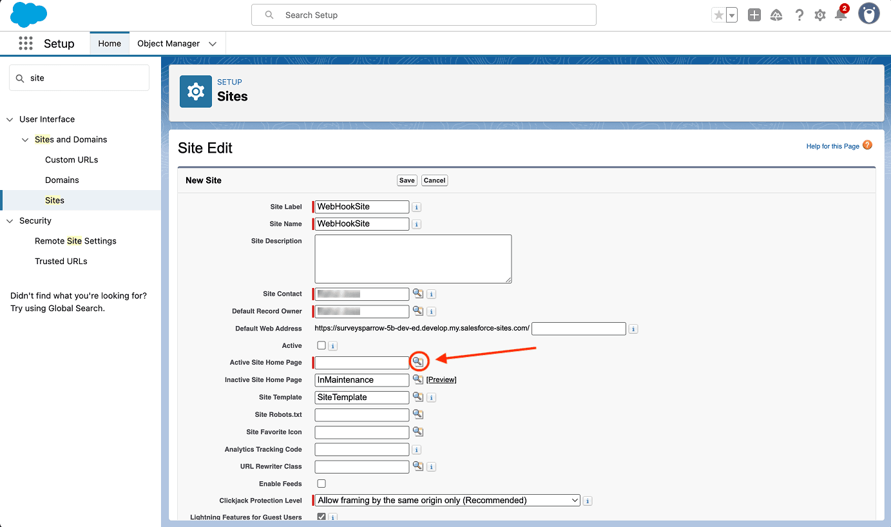
Task: Click the Save button
Action: (x=407, y=180)
